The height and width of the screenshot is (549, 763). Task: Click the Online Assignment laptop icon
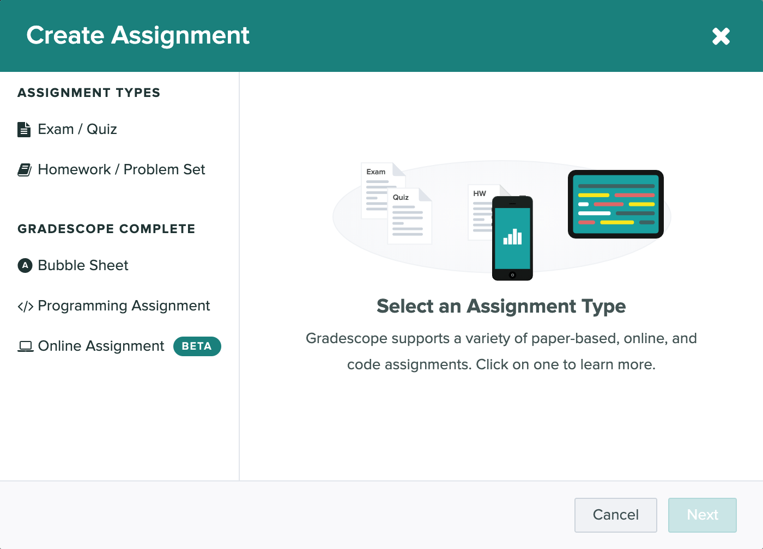coord(25,346)
